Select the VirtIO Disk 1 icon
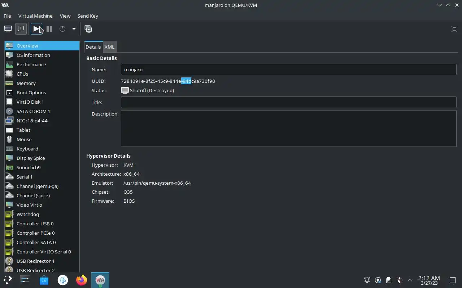Screen dimensions: 462x288 click(x=9, y=102)
